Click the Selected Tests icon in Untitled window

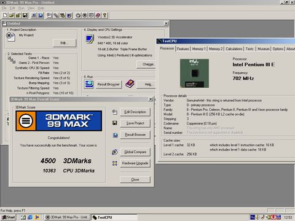click(x=12, y=60)
